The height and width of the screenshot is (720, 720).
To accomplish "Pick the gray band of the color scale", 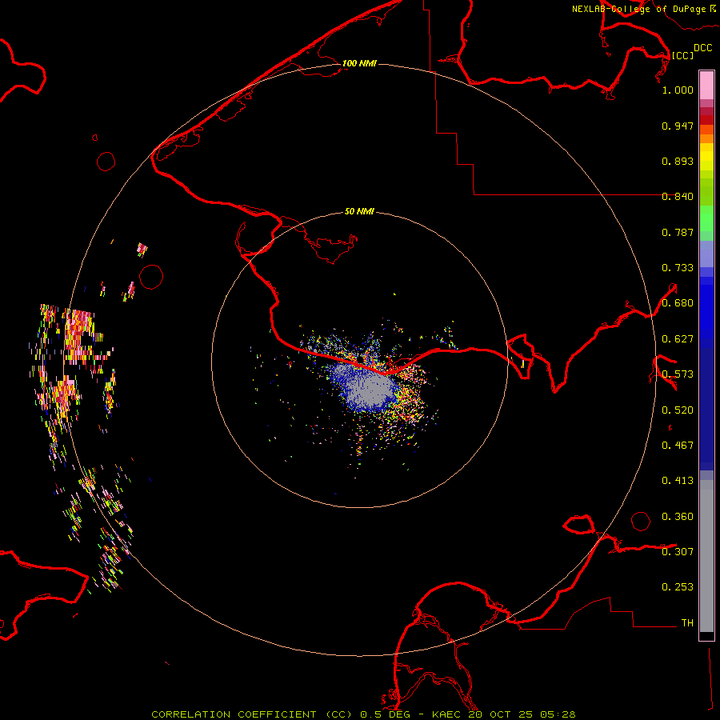I will point(706,556).
